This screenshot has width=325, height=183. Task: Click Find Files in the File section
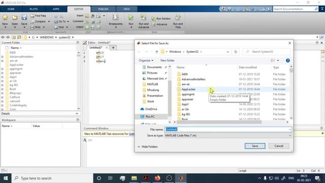[x=39, y=16]
